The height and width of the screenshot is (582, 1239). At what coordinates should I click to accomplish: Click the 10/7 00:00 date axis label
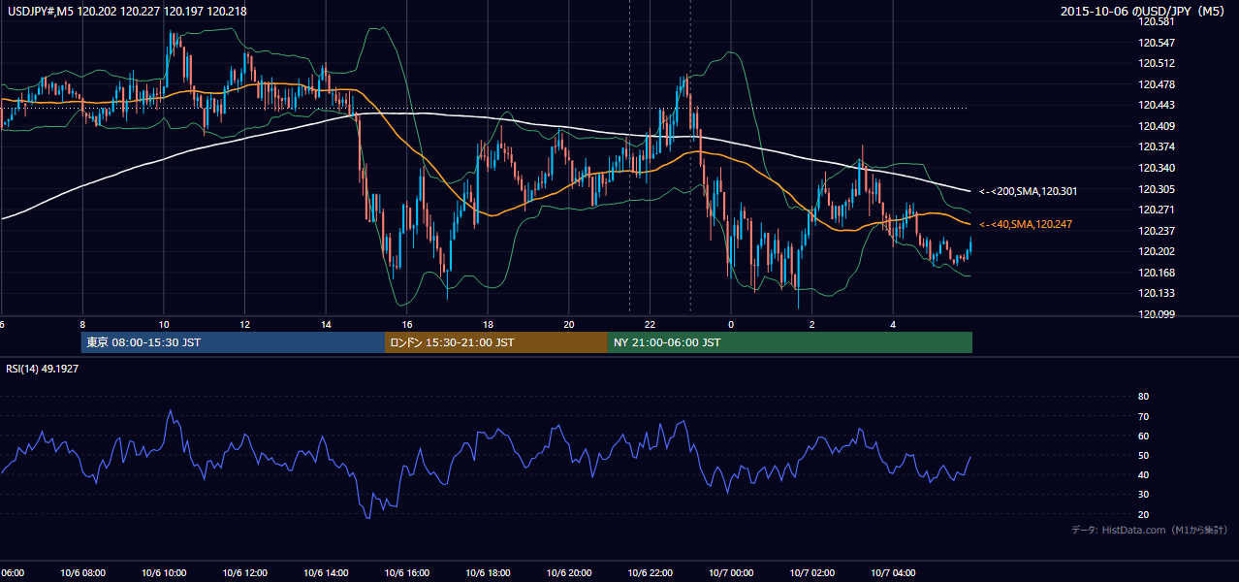[731, 573]
